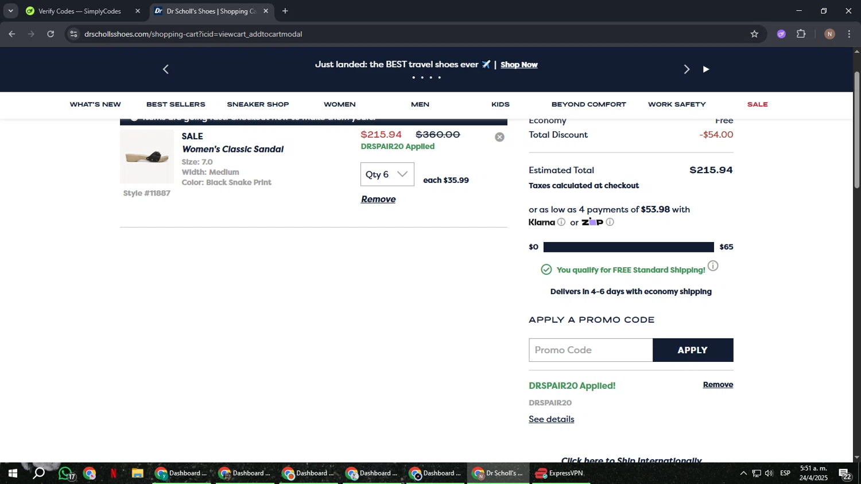Viewport: 861px width, 484px height.
Task: Select the each $35.99 unit price
Action: click(x=446, y=180)
